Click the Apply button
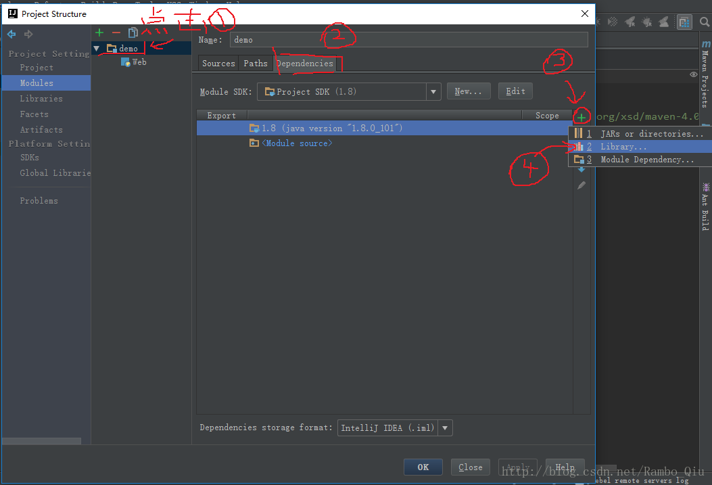The image size is (712, 485). click(x=518, y=467)
